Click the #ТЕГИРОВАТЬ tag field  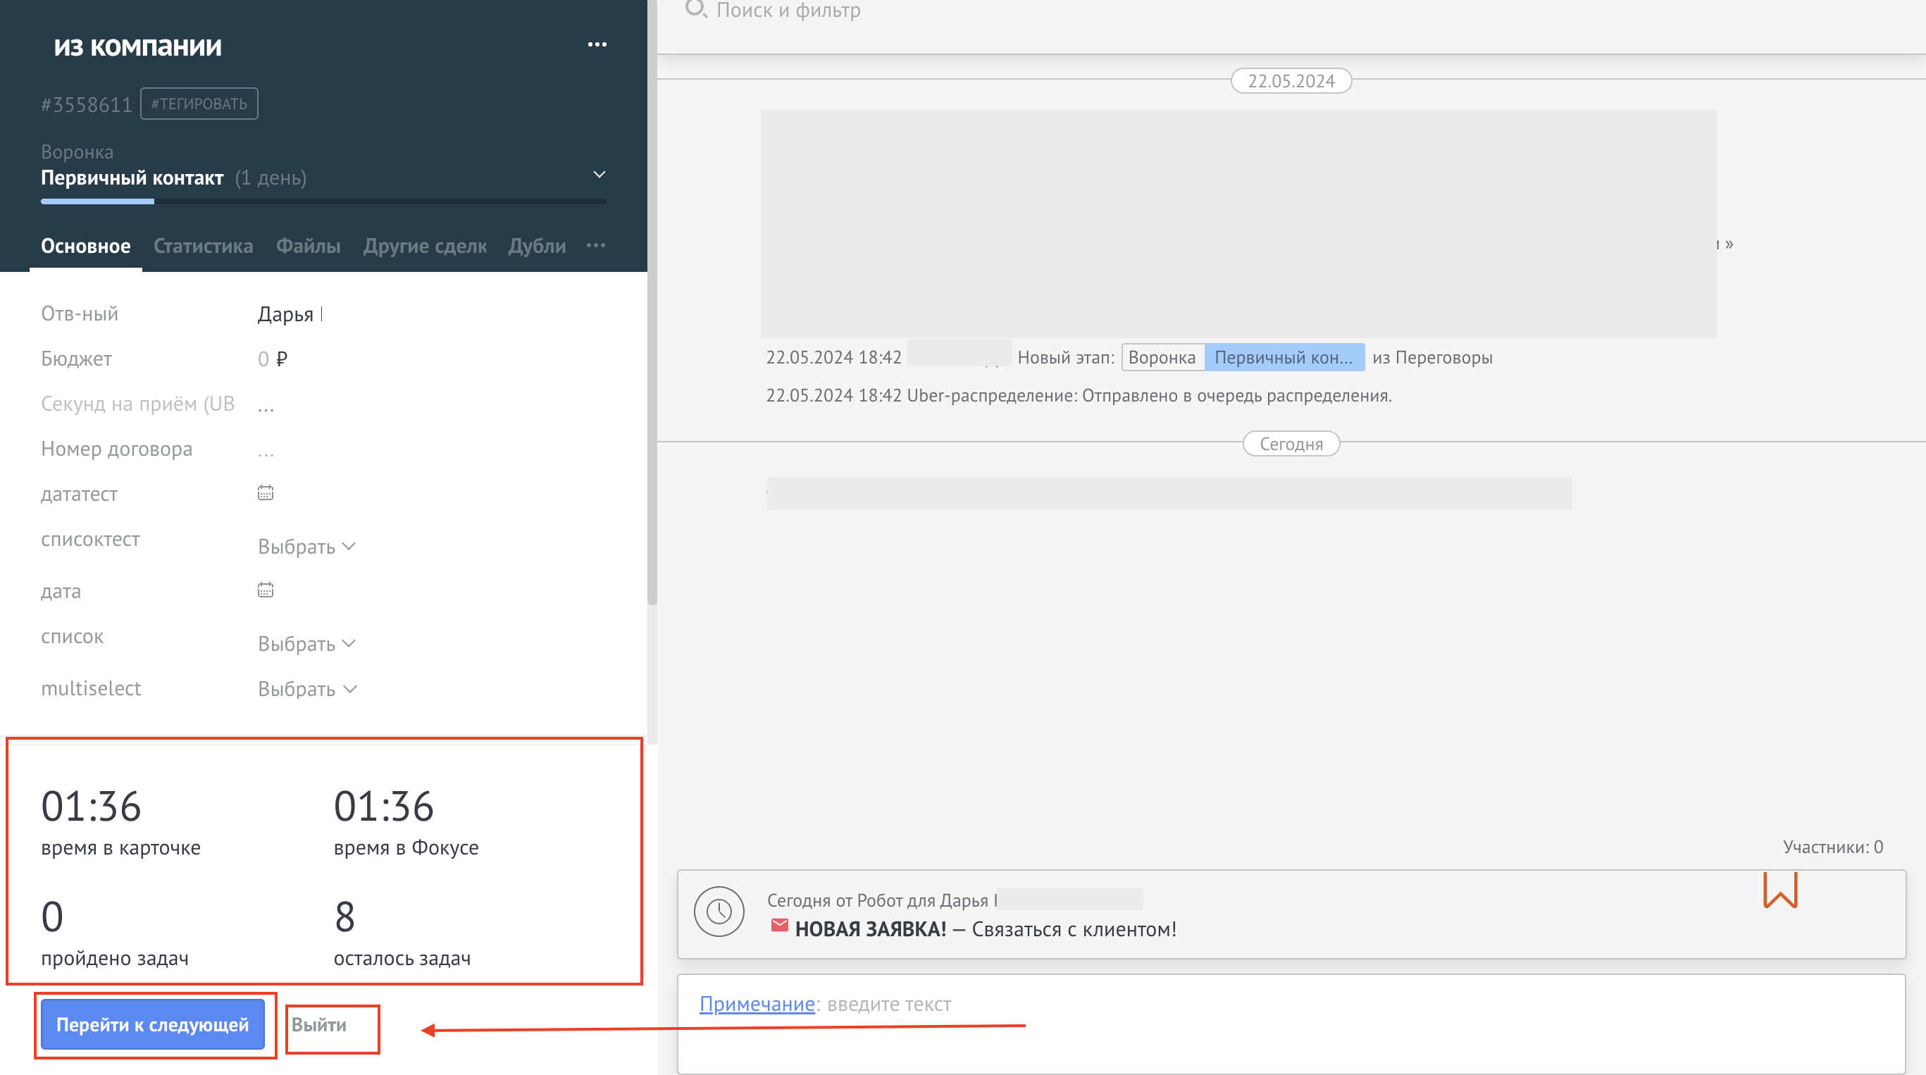(199, 104)
